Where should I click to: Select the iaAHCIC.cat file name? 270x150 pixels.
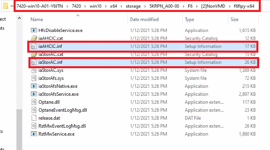(x=50, y=38)
